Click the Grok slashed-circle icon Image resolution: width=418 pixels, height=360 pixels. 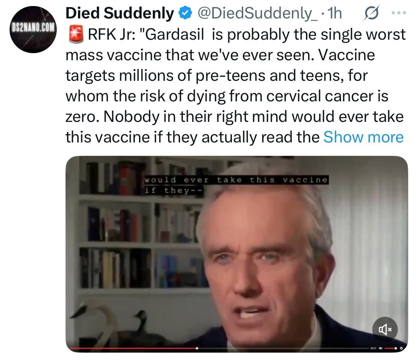coord(371,13)
